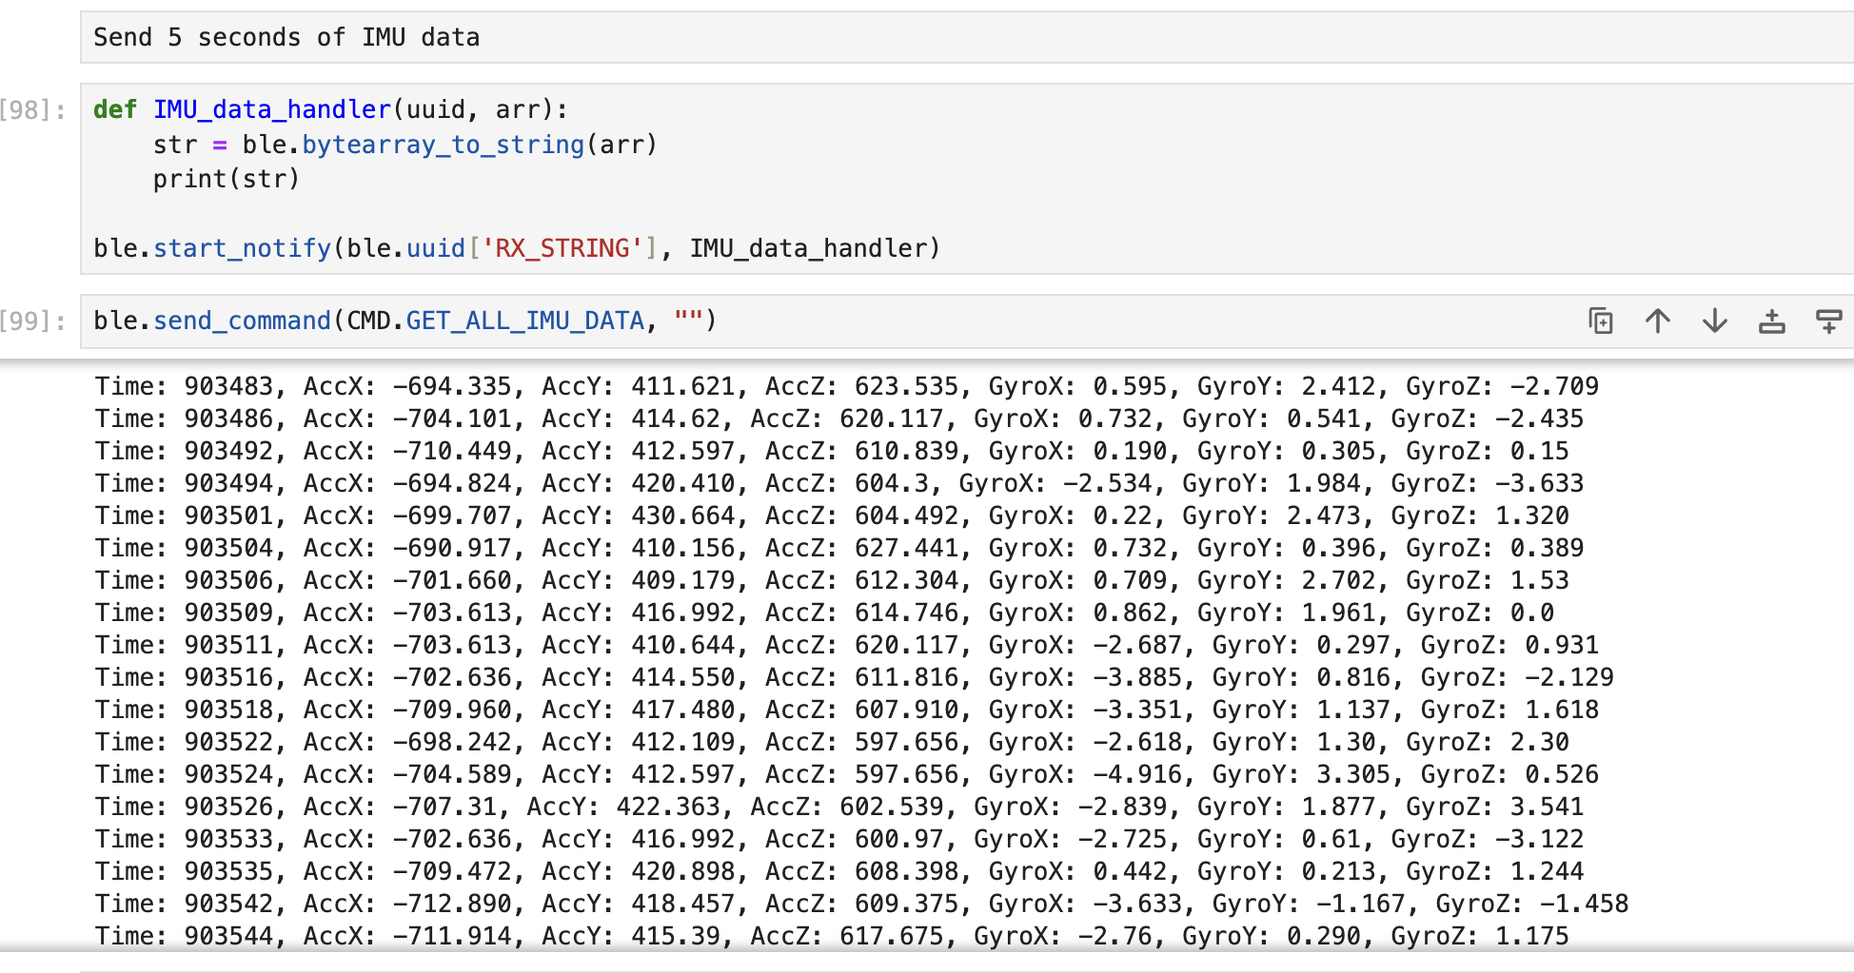The width and height of the screenshot is (1854, 973).
Task: Move the selected cell down
Action: (x=1715, y=321)
